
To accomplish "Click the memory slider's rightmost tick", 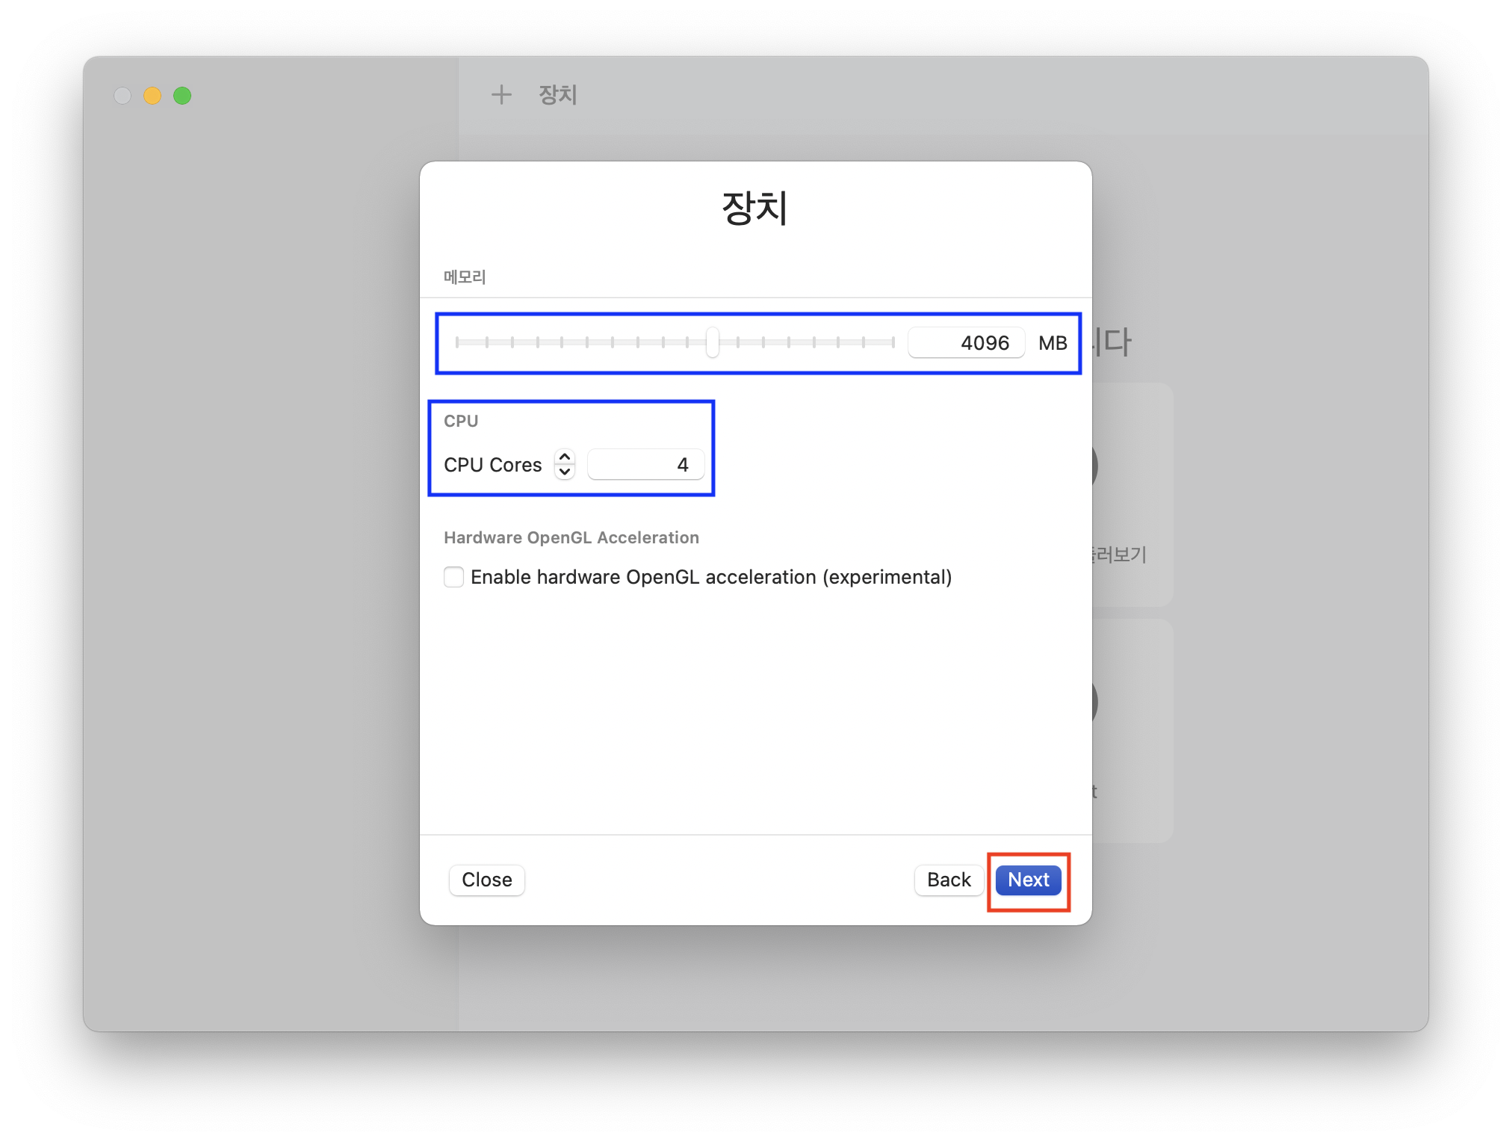I will [893, 342].
